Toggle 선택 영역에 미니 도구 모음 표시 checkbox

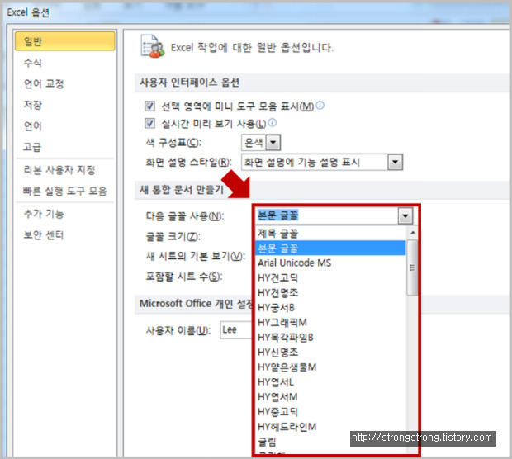(149, 106)
